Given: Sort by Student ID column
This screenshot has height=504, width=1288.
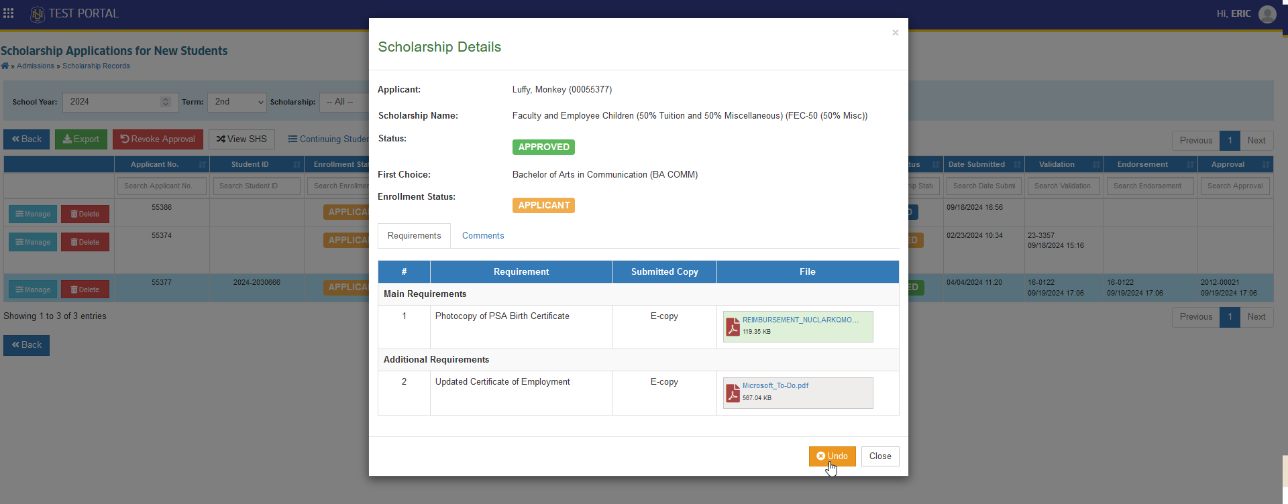Looking at the screenshot, I should pos(257,164).
